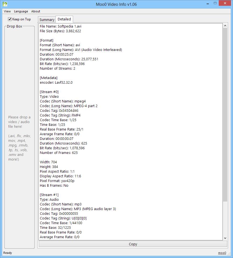Click 'Codec Tag (String): FMP4' line

(x=60, y=115)
